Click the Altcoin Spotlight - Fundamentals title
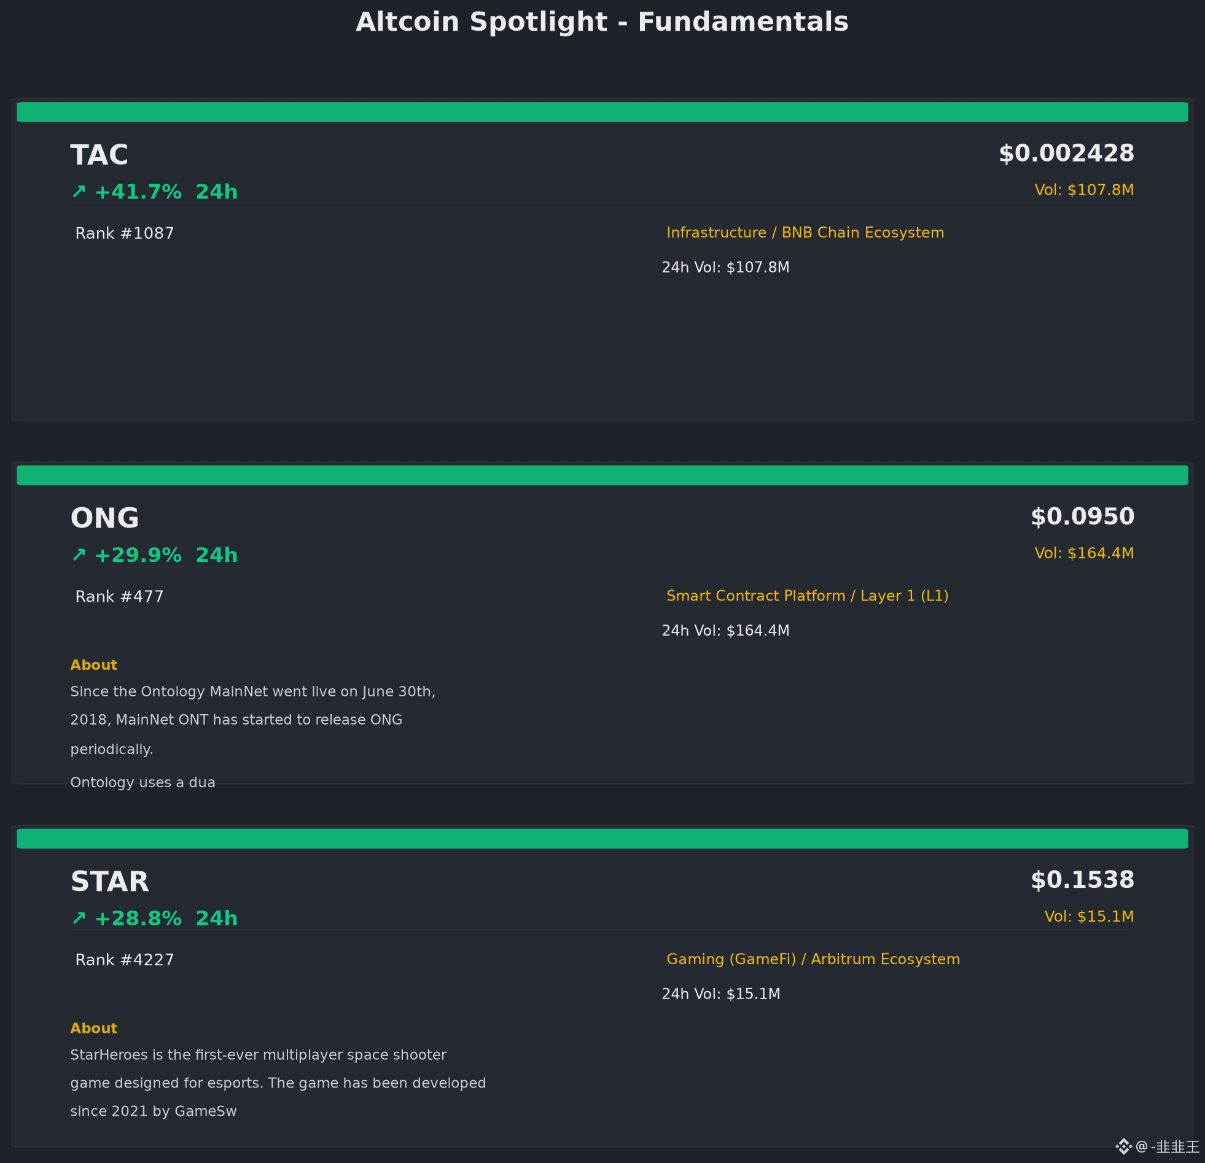The width and height of the screenshot is (1205, 1163). (x=602, y=22)
